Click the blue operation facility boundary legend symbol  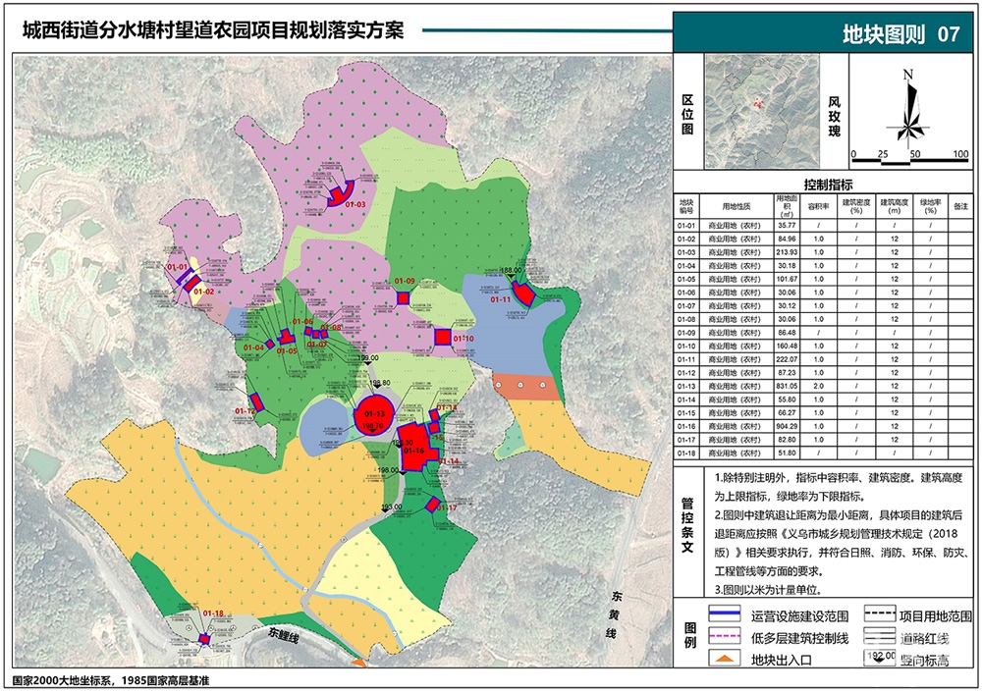(725, 614)
